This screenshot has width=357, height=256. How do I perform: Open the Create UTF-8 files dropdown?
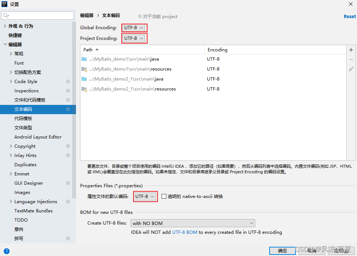(193, 223)
